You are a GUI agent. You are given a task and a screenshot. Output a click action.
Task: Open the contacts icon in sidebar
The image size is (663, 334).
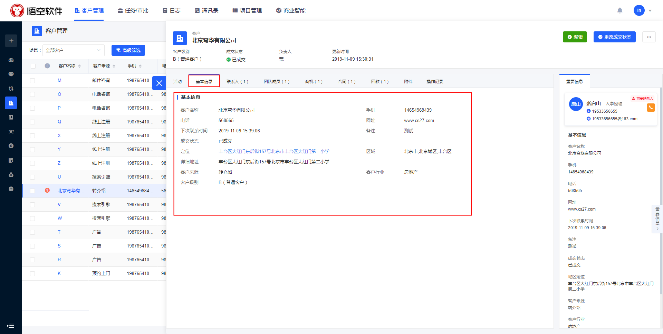(x=11, y=117)
